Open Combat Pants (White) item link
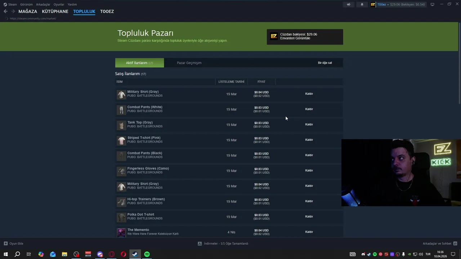The height and width of the screenshot is (259, 461). click(x=145, y=107)
